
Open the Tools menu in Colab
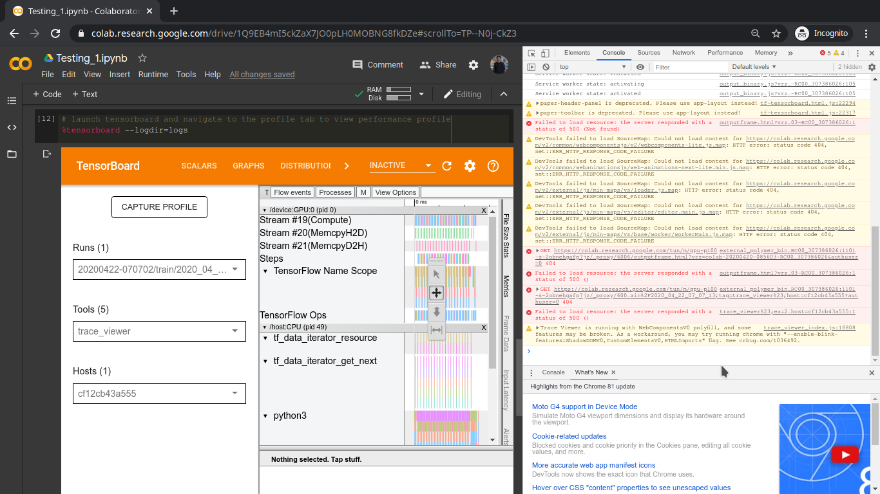point(186,75)
